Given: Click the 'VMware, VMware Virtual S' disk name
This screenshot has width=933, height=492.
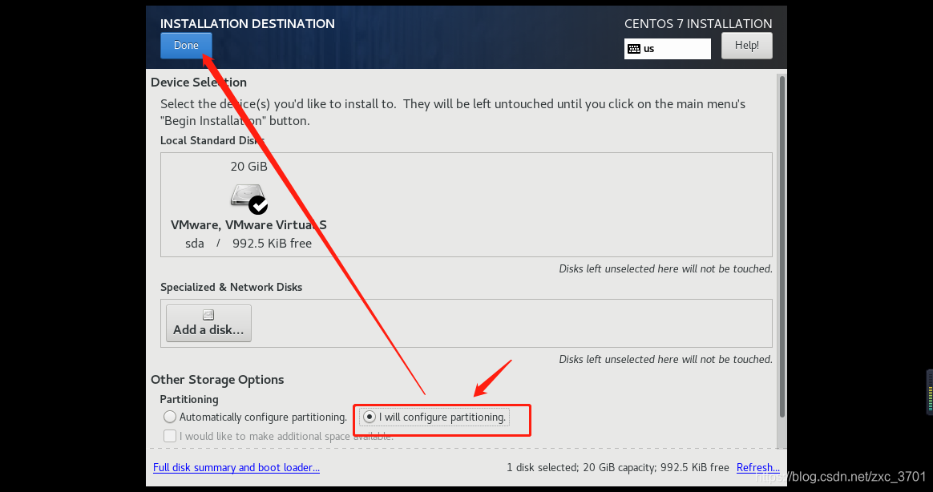Looking at the screenshot, I should coord(248,225).
